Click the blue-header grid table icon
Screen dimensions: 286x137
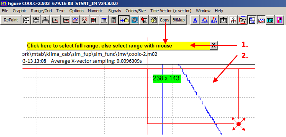[x=104, y=20]
